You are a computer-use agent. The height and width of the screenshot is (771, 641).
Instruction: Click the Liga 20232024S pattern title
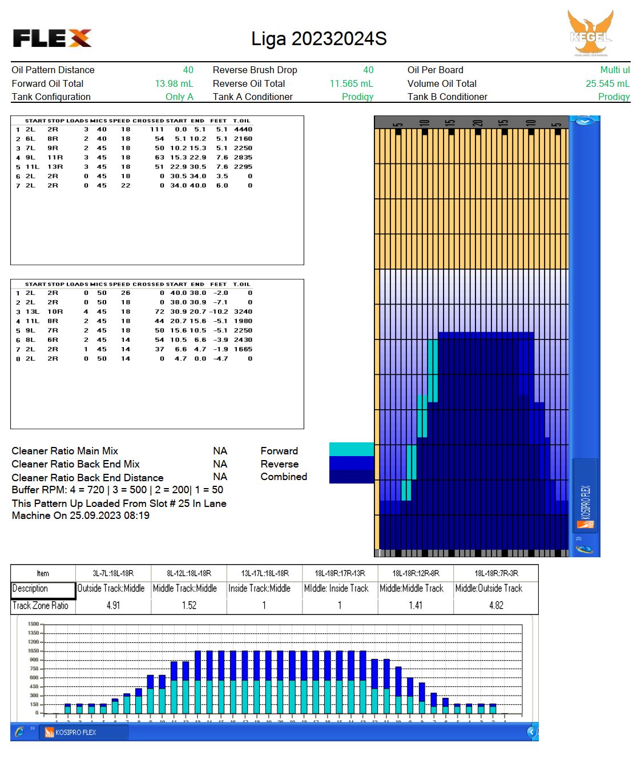point(319,39)
